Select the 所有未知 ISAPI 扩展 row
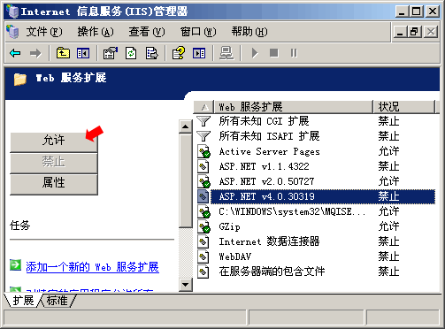The image size is (445, 329). (x=316, y=136)
